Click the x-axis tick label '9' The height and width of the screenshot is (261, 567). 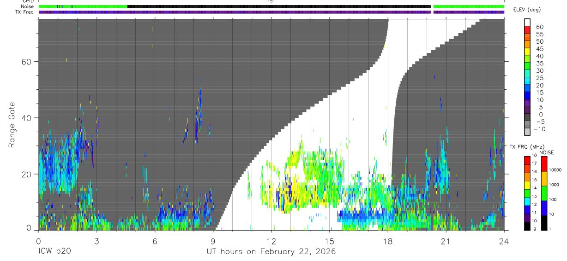[213, 241]
